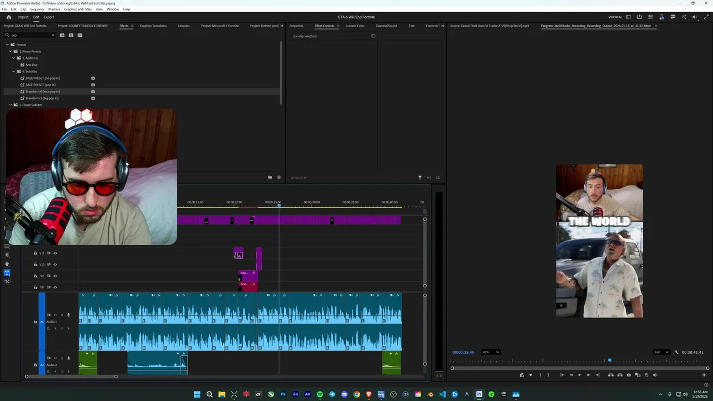Switch to the Essential Sound tab
The height and width of the screenshot is (401, 713).
point(386,26)
